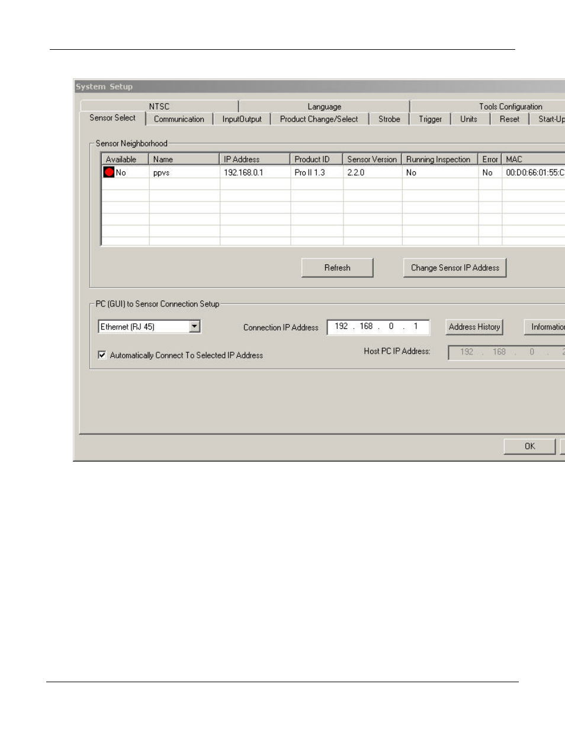Click the 00:D0:66:01:55 MAC address cell

click(534, 172)
